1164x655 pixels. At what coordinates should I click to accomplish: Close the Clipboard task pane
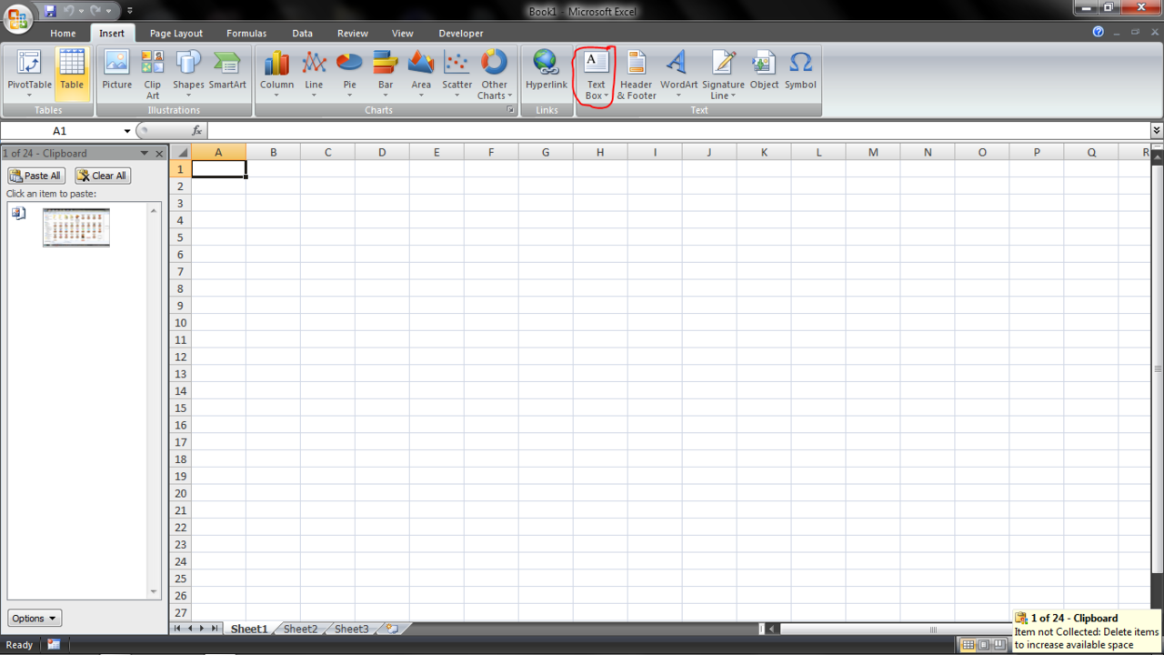(x=159, y=154)
